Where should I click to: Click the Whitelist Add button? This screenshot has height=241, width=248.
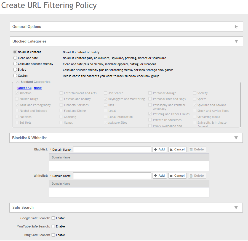(159, 176)
